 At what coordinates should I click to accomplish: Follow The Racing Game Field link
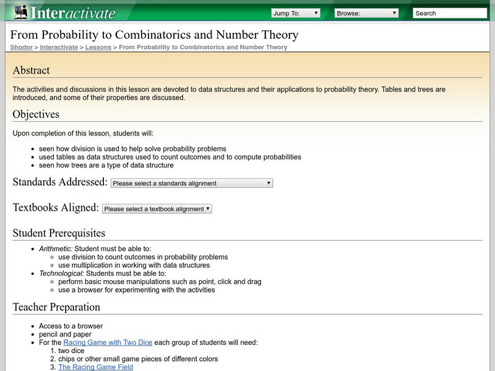click(x=95, y=367)
